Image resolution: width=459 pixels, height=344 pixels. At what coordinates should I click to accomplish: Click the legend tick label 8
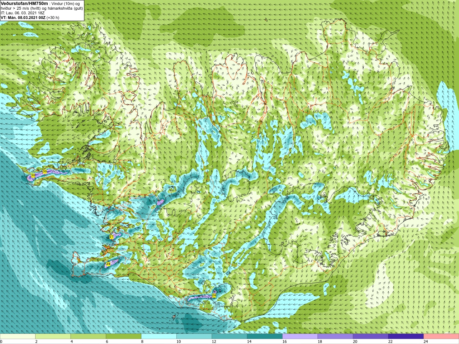[142, 341]
